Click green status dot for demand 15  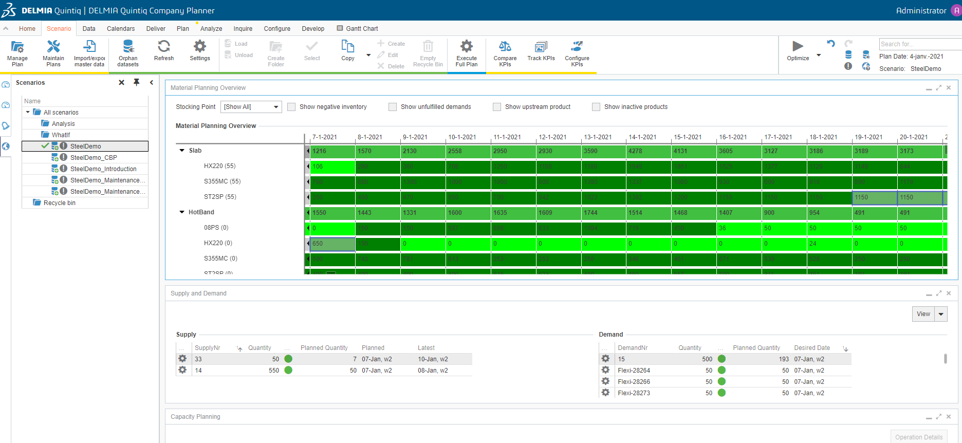[x=721, y=359]
